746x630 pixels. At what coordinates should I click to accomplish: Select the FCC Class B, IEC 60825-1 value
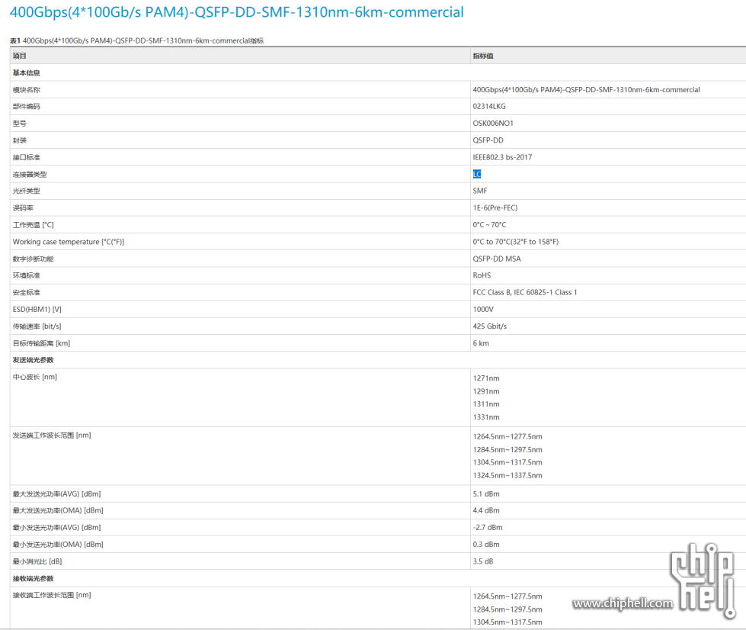pyautogui.click(x=525, y=293)
